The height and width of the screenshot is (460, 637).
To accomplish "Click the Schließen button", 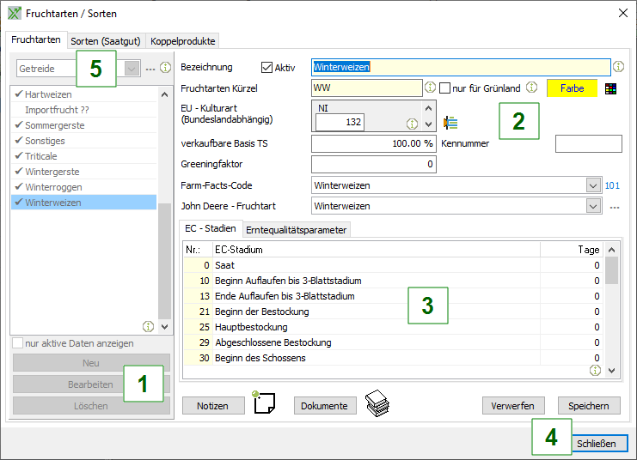I will point(596,444).
